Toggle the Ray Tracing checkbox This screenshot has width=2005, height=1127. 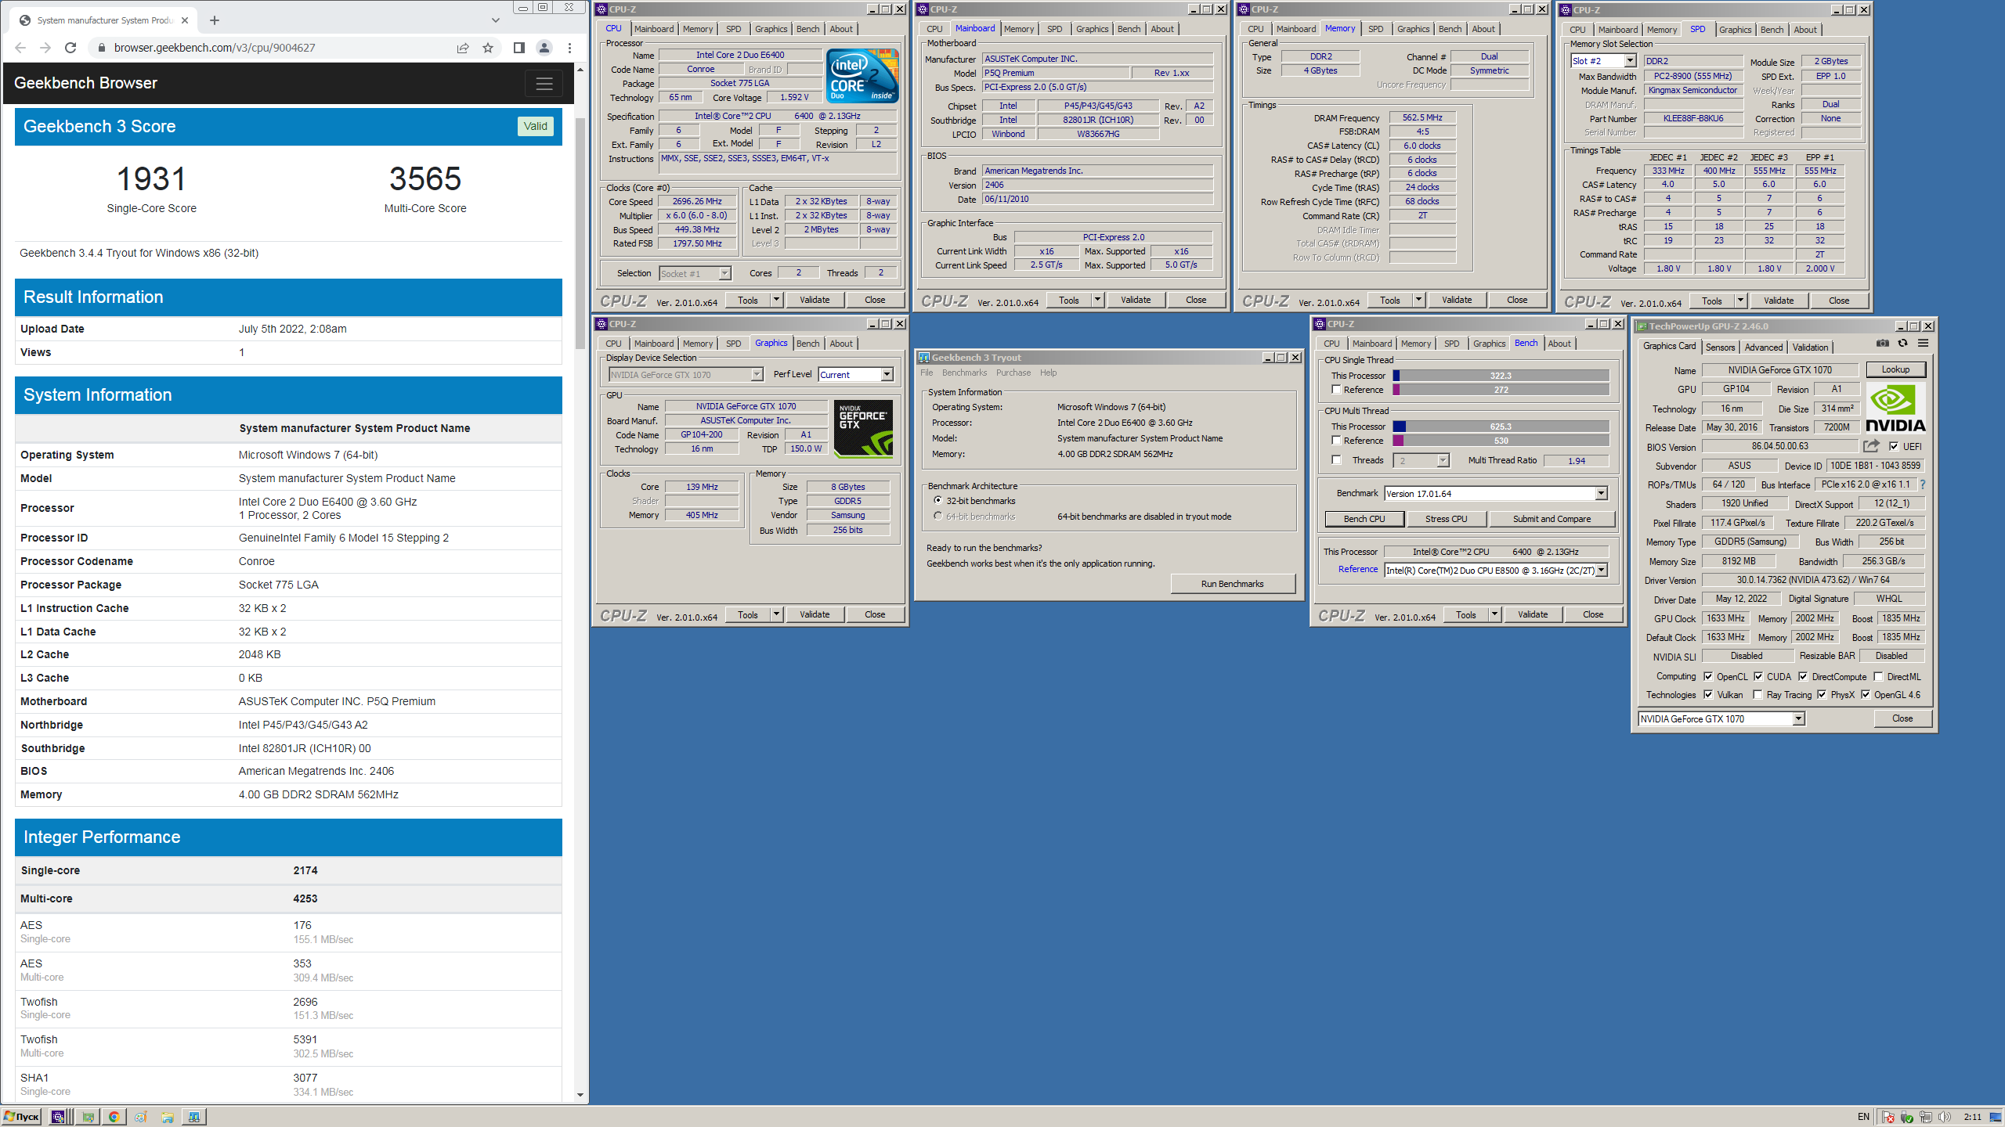point(1758,694)
